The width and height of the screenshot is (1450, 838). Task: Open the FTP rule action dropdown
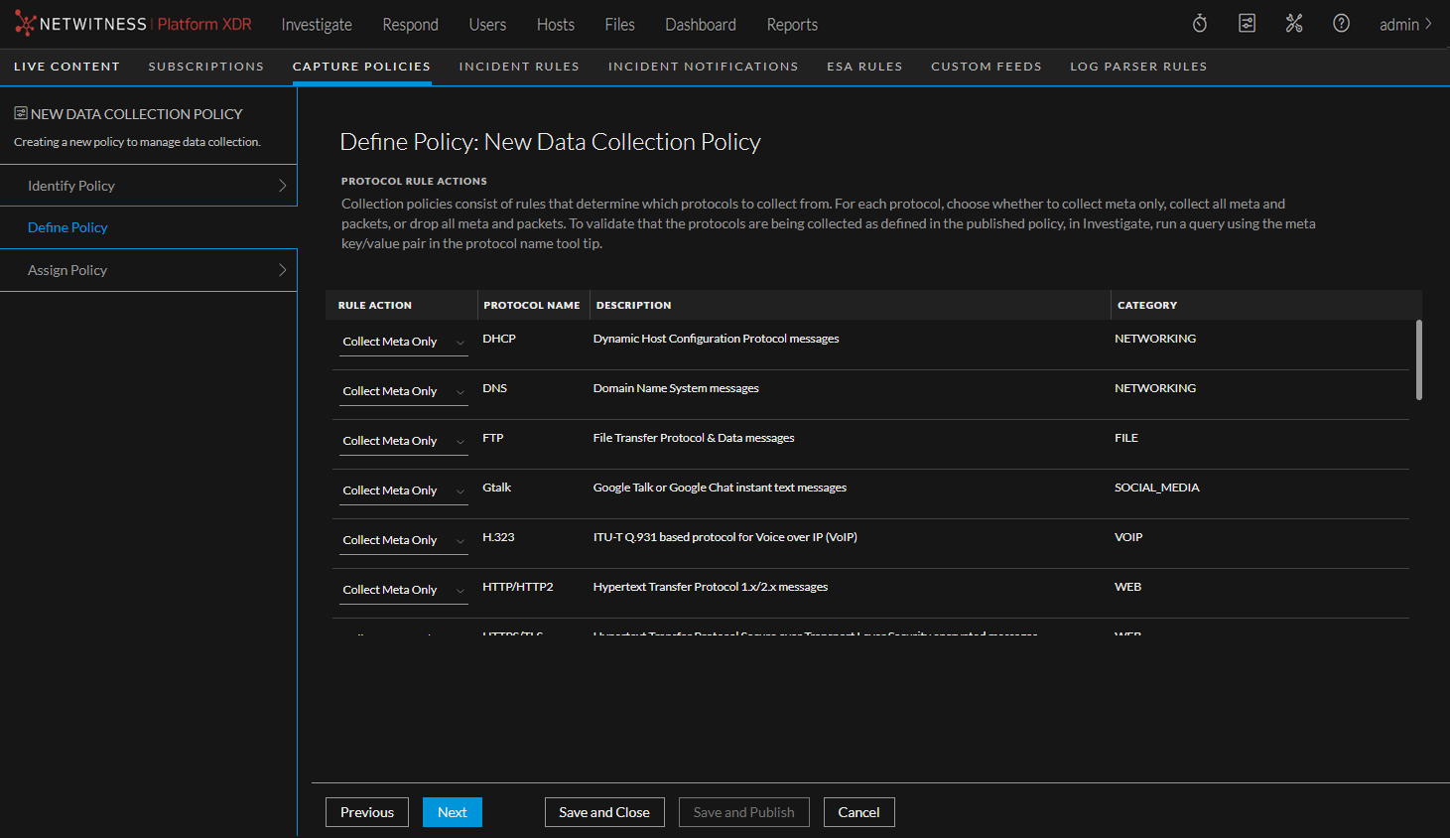(x=403, y=440)
